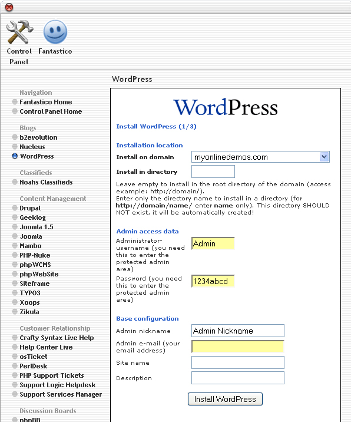Click bullet icon beside phpWCMS
Image resolution: width=351 pixels, height=422 pixels.
(x=15, y=264)
